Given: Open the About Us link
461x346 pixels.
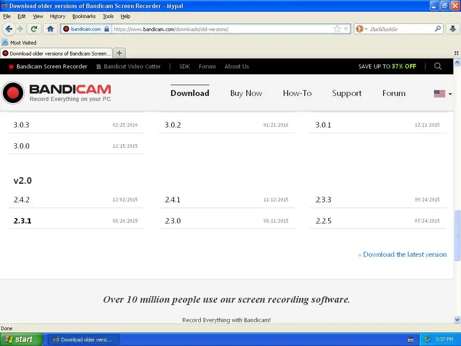Looking at the screenshot, I should click(x=236, y=67).
